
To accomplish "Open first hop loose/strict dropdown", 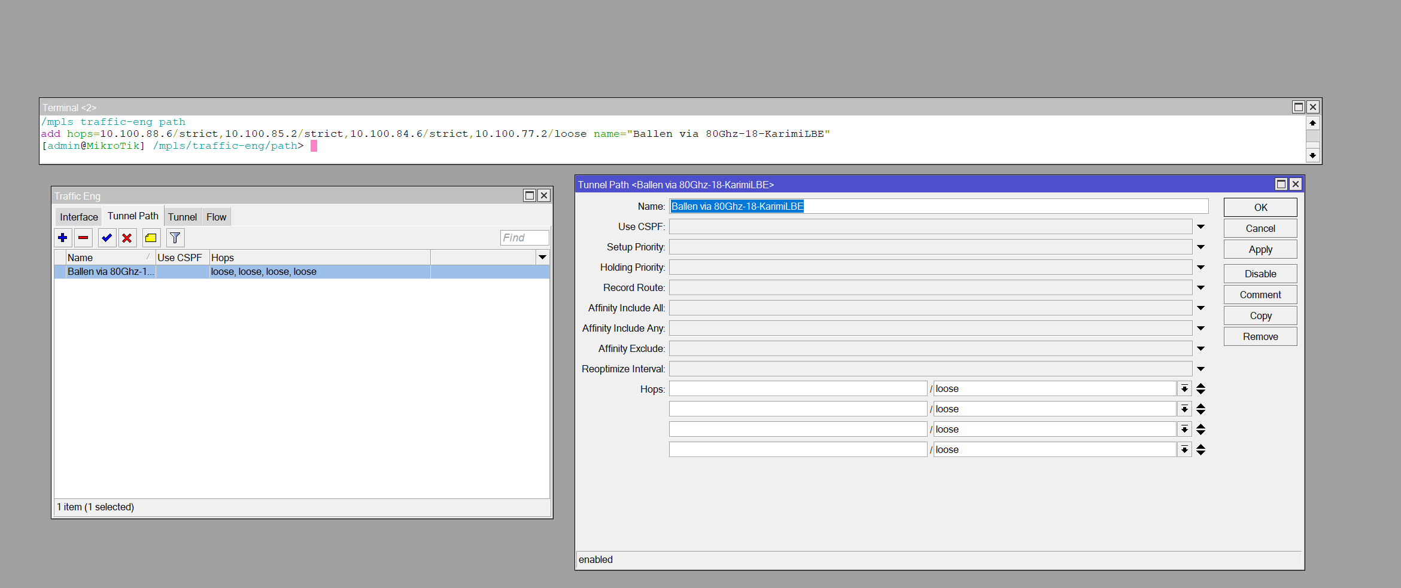I will click(1184, 389).
